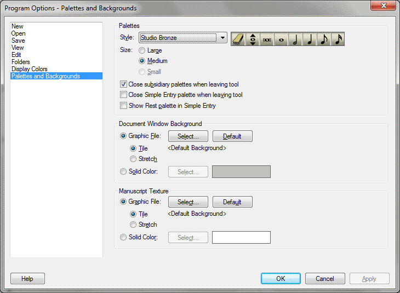
Task: Click the Help button
Action: pos(27,278)
